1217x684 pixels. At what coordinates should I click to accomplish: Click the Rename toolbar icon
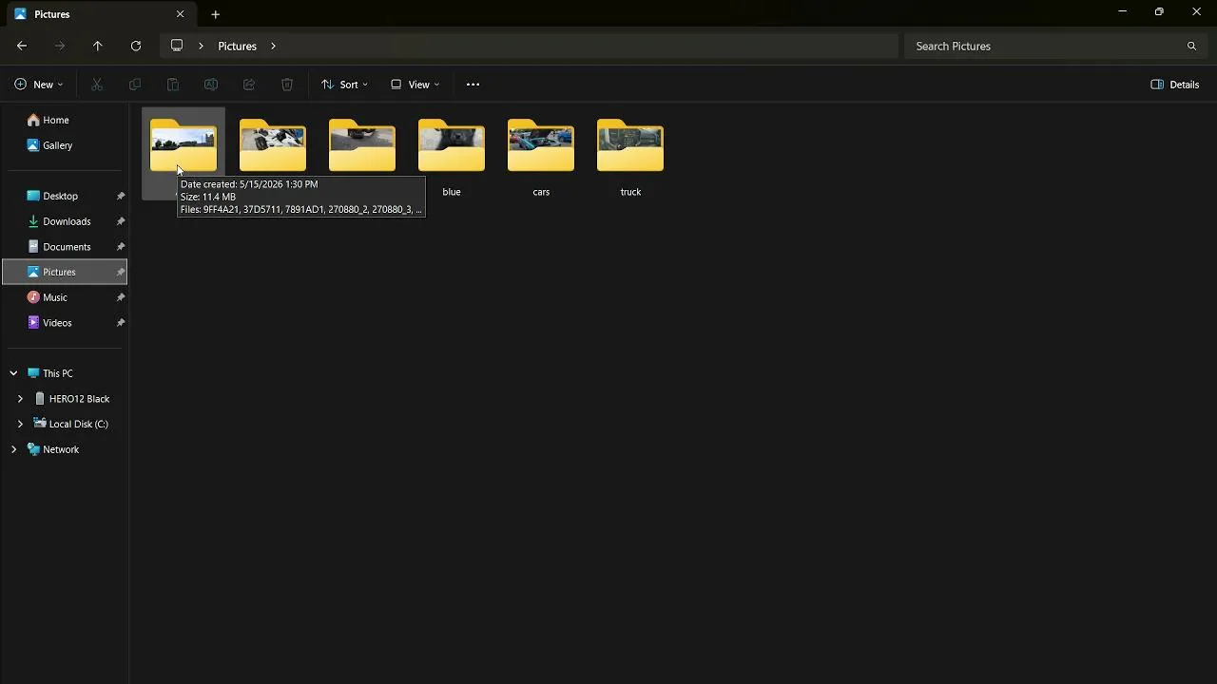[211, 85]
